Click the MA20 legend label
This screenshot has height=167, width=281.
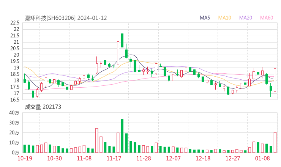(x=246, y=18)
